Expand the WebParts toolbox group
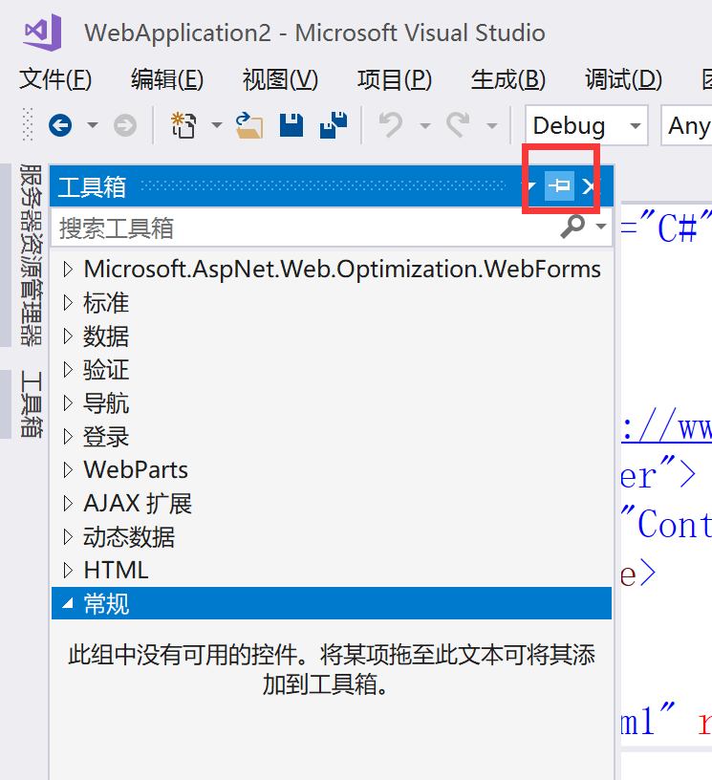This screenshot has height=780, width=712. [x=68, y=470]
